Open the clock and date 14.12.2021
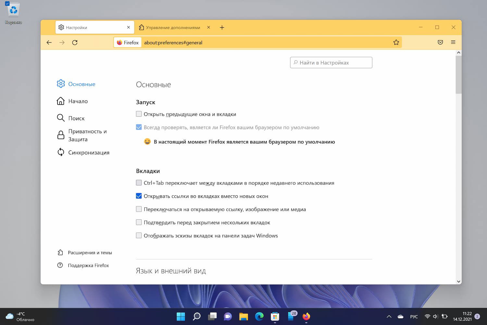This screenshot has height=325, width=487. [x=462, y=317]
